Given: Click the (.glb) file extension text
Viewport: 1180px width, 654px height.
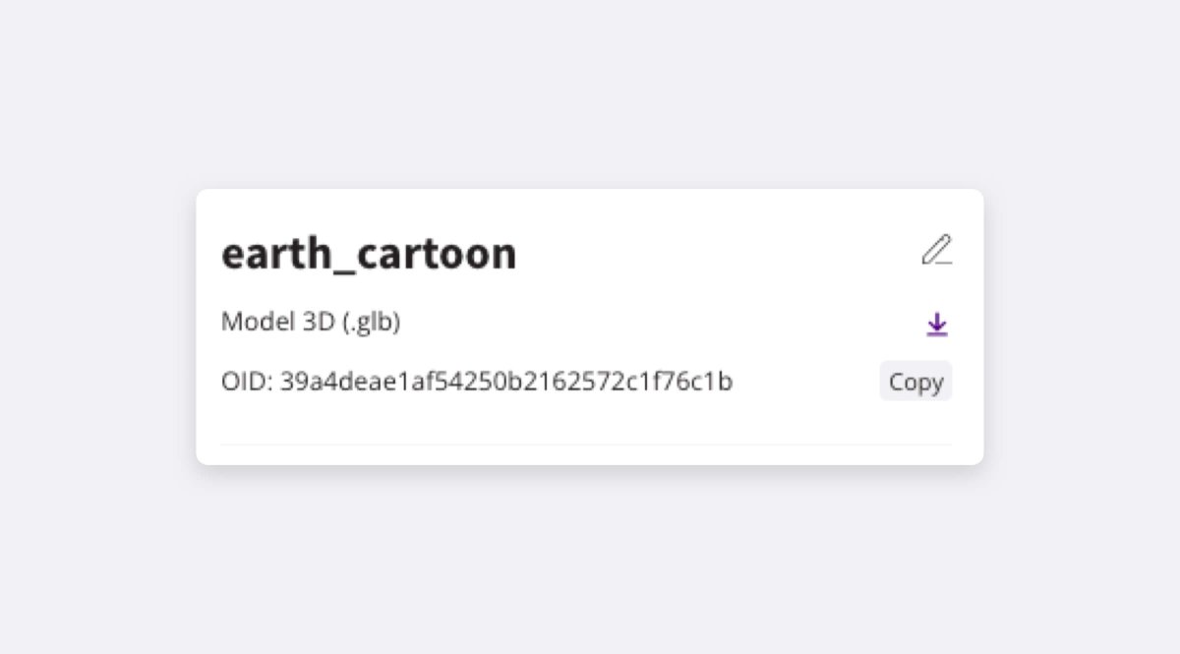Looking at the screenshot, I should point(373,321).
